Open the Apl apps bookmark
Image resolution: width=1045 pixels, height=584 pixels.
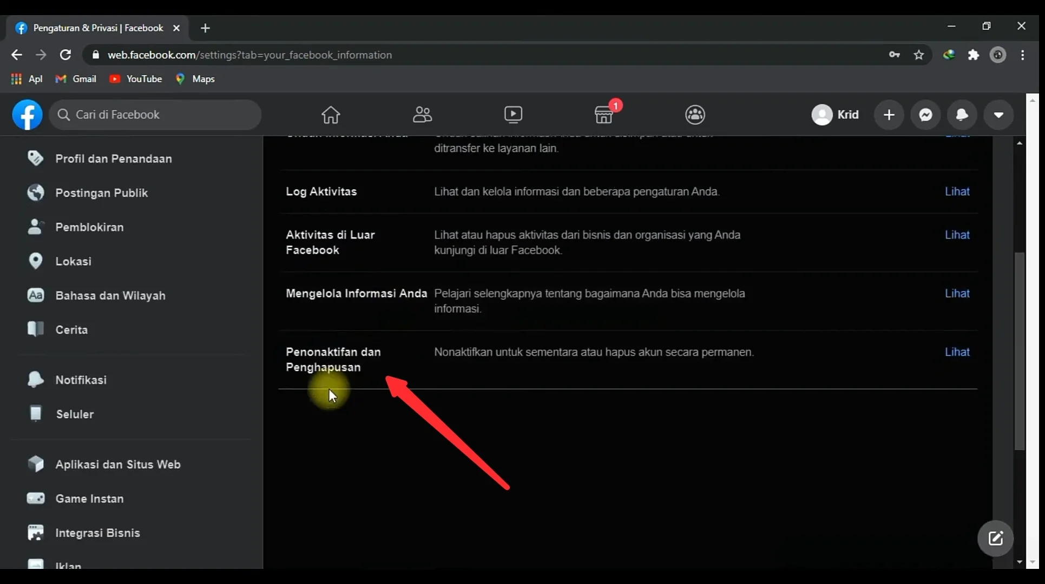[27, 79]
